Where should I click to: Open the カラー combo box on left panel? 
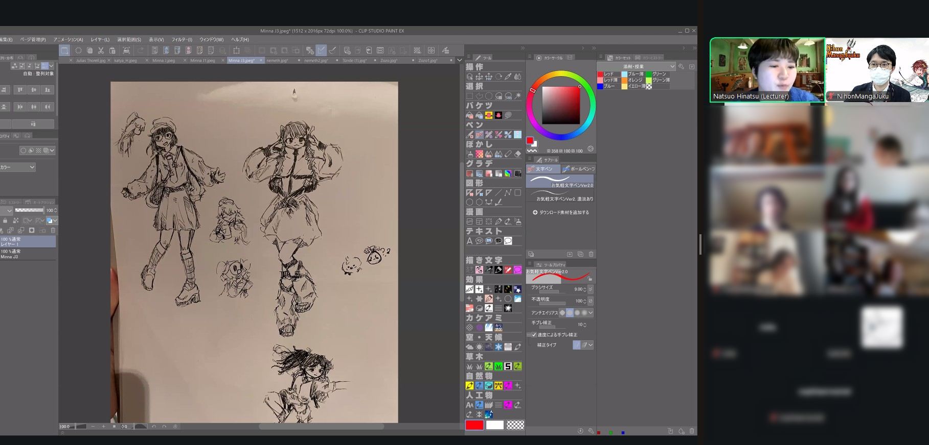click(x=18, y=167)
